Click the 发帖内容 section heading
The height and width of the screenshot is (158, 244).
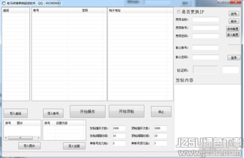click(185, 80)
